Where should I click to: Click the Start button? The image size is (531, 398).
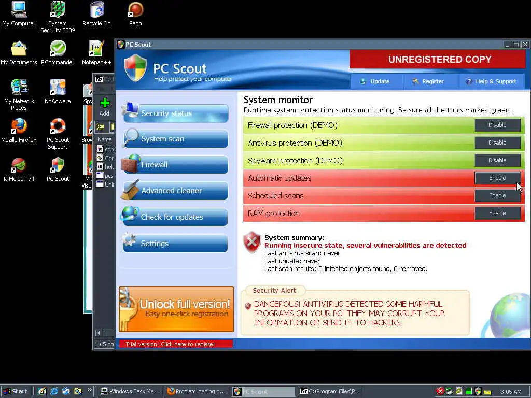tap(16, 391)
